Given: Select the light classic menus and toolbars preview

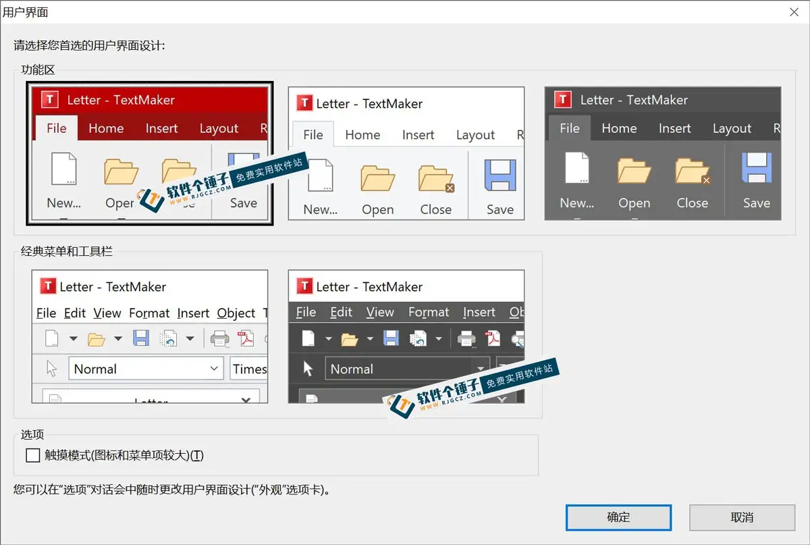Looking at the screenshot, I should tap(150, 336).
